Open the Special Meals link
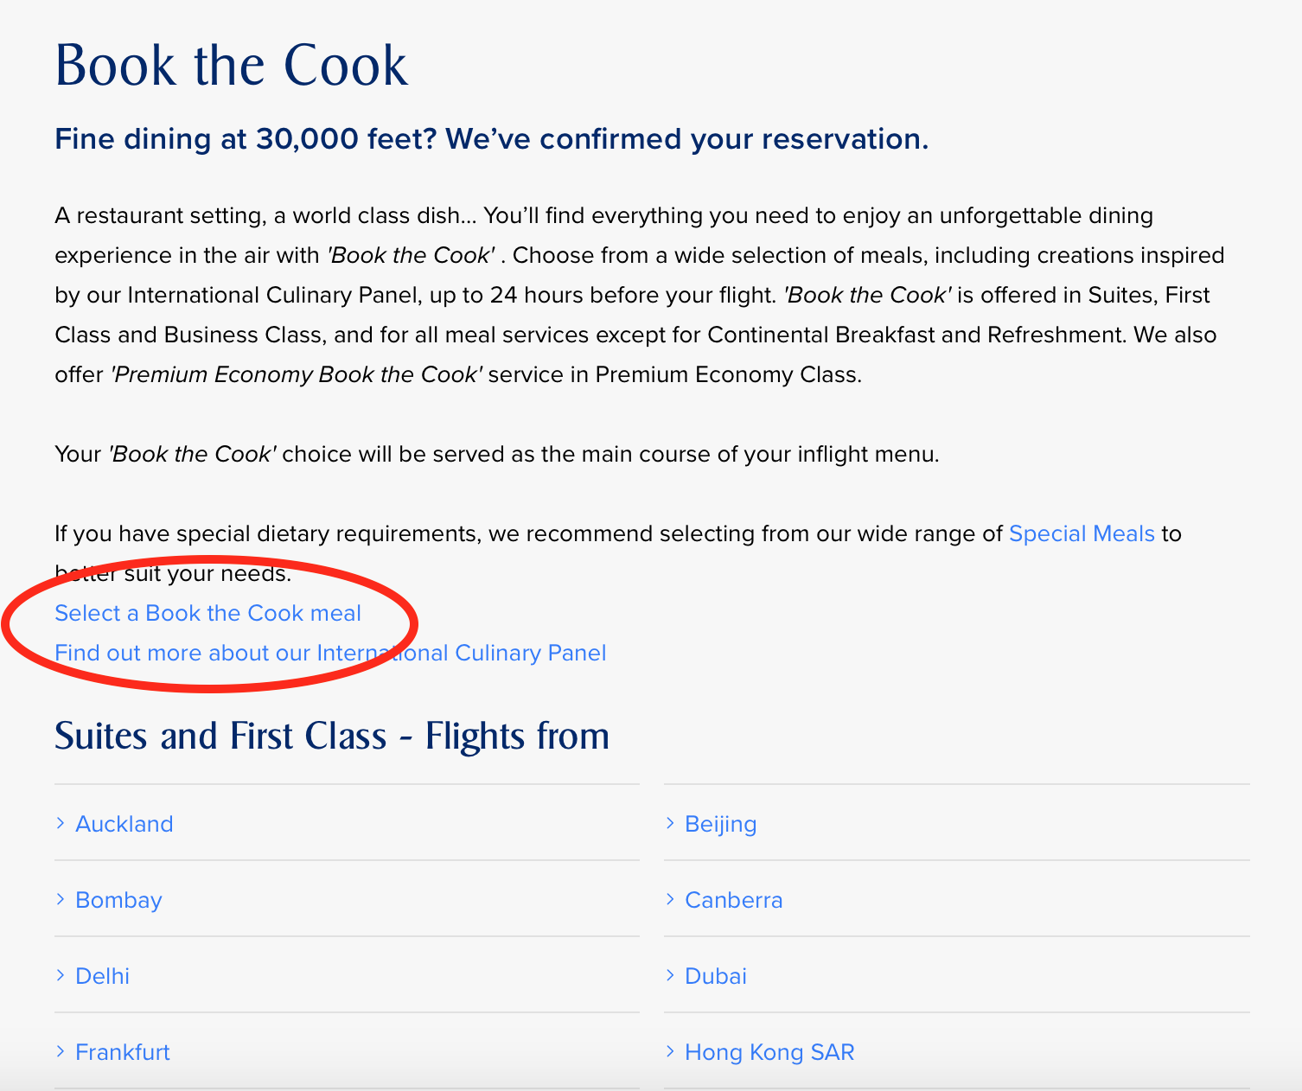This screenshot has width=1302, height=1091. [1082, 533]
